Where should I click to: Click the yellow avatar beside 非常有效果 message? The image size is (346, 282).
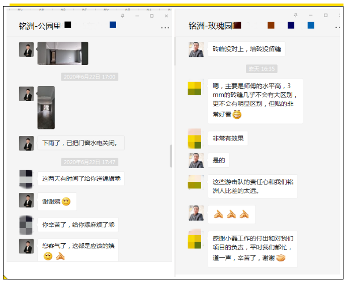tap(195, 138)
